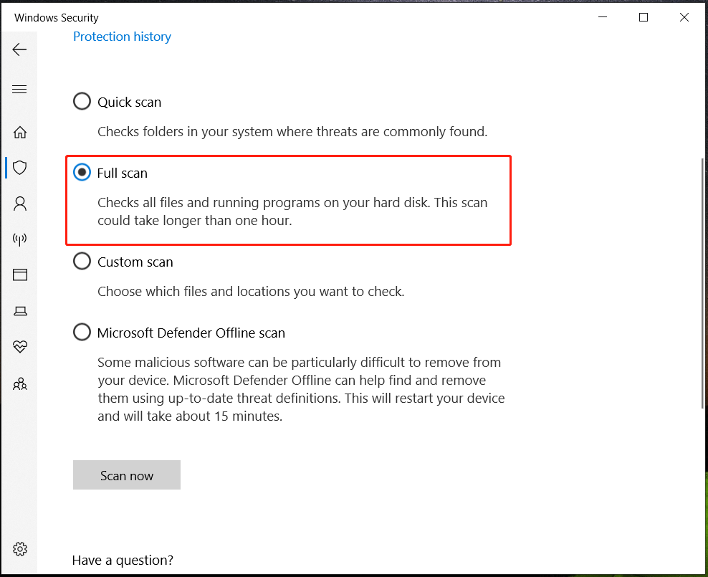Open the Home section in sidebar

pos(19,132)
